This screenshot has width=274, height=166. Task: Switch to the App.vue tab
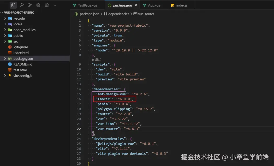coord(154,5)
